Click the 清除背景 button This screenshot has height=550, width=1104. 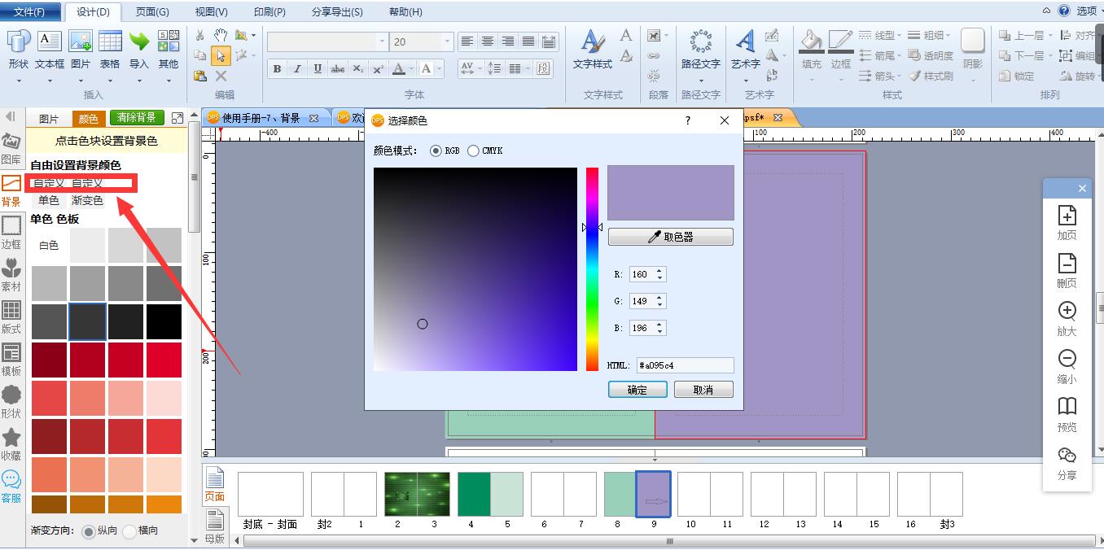pyautogui.click(x=137, y=119)
